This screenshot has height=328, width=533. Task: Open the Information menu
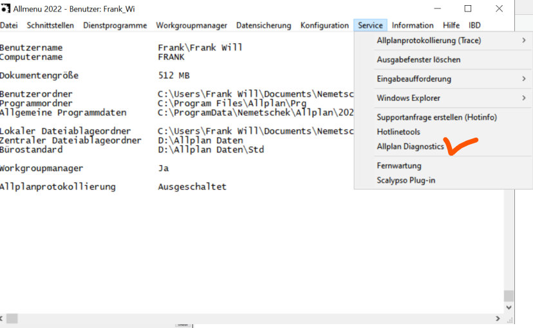point(413,26)
